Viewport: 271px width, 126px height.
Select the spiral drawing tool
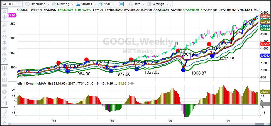tap(4, 92)
